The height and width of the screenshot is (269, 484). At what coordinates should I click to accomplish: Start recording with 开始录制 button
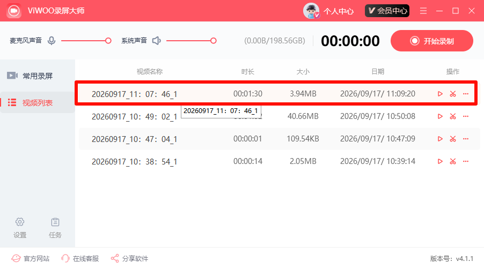[432, 41]
